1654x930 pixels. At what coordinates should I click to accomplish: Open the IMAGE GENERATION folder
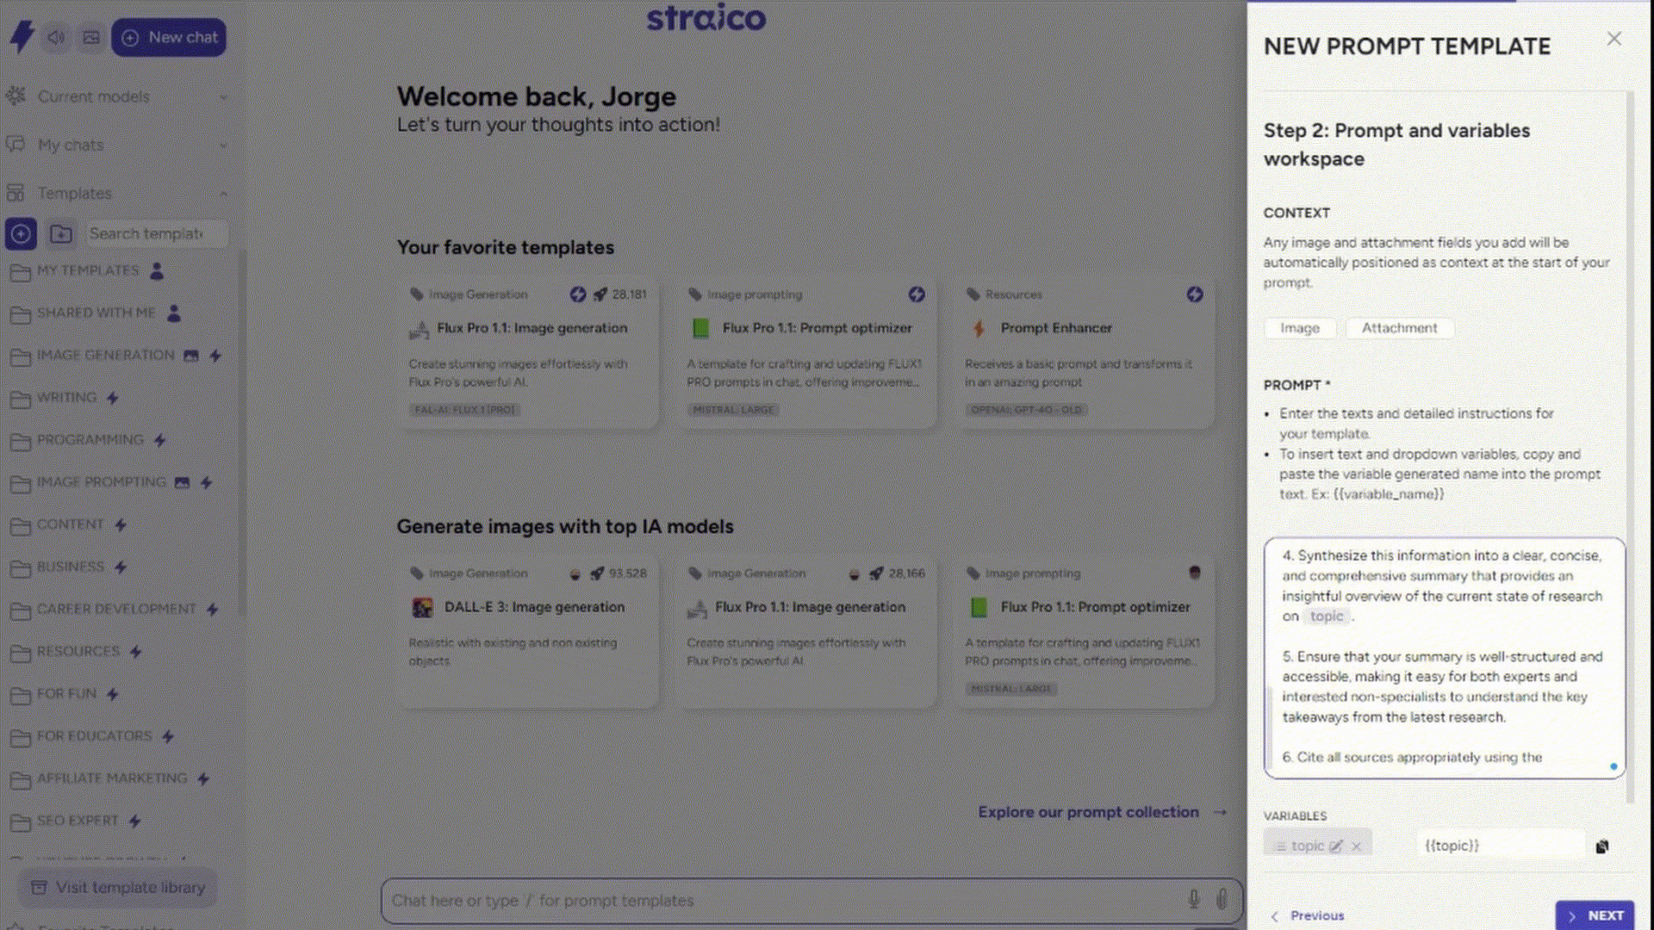[105, 355]
